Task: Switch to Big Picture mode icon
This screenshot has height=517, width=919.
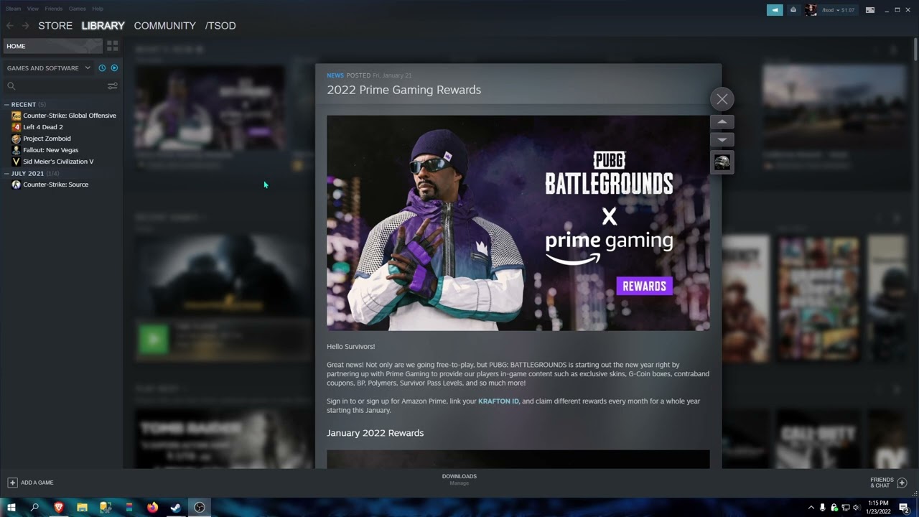Action: pos(870,10)
